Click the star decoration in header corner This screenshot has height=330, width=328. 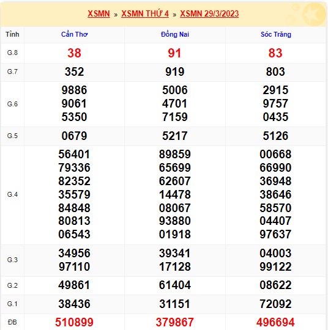click(314, 14)
